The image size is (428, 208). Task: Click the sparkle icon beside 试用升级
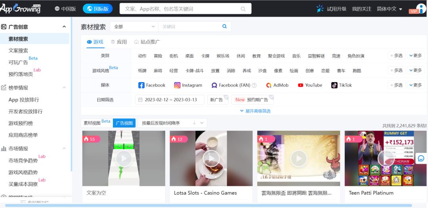coord(320,9)
